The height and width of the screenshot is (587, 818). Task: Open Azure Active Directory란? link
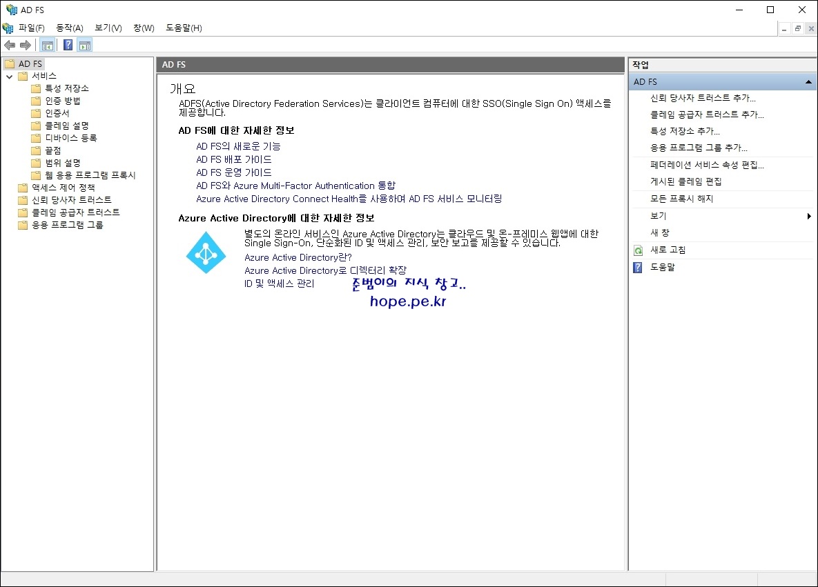(298, 257)
